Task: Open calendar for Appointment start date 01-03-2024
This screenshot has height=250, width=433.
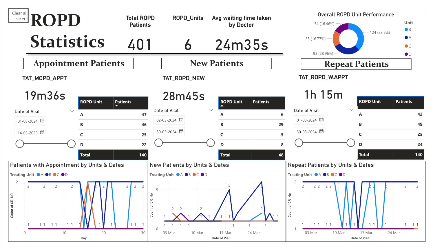Action: point(42,121)
